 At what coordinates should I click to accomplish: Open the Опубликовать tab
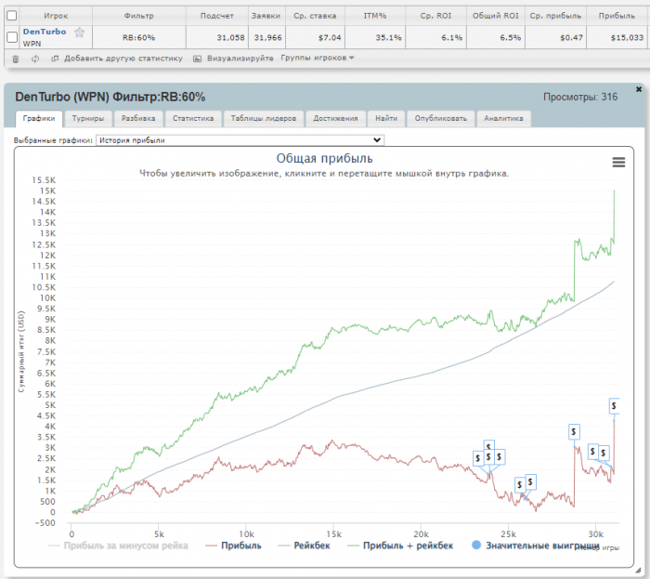(x=441, y=119)
